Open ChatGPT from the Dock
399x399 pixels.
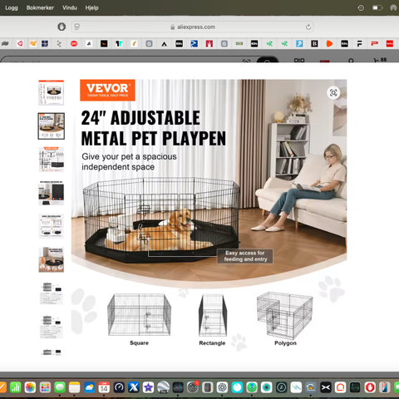coord(222,387)
